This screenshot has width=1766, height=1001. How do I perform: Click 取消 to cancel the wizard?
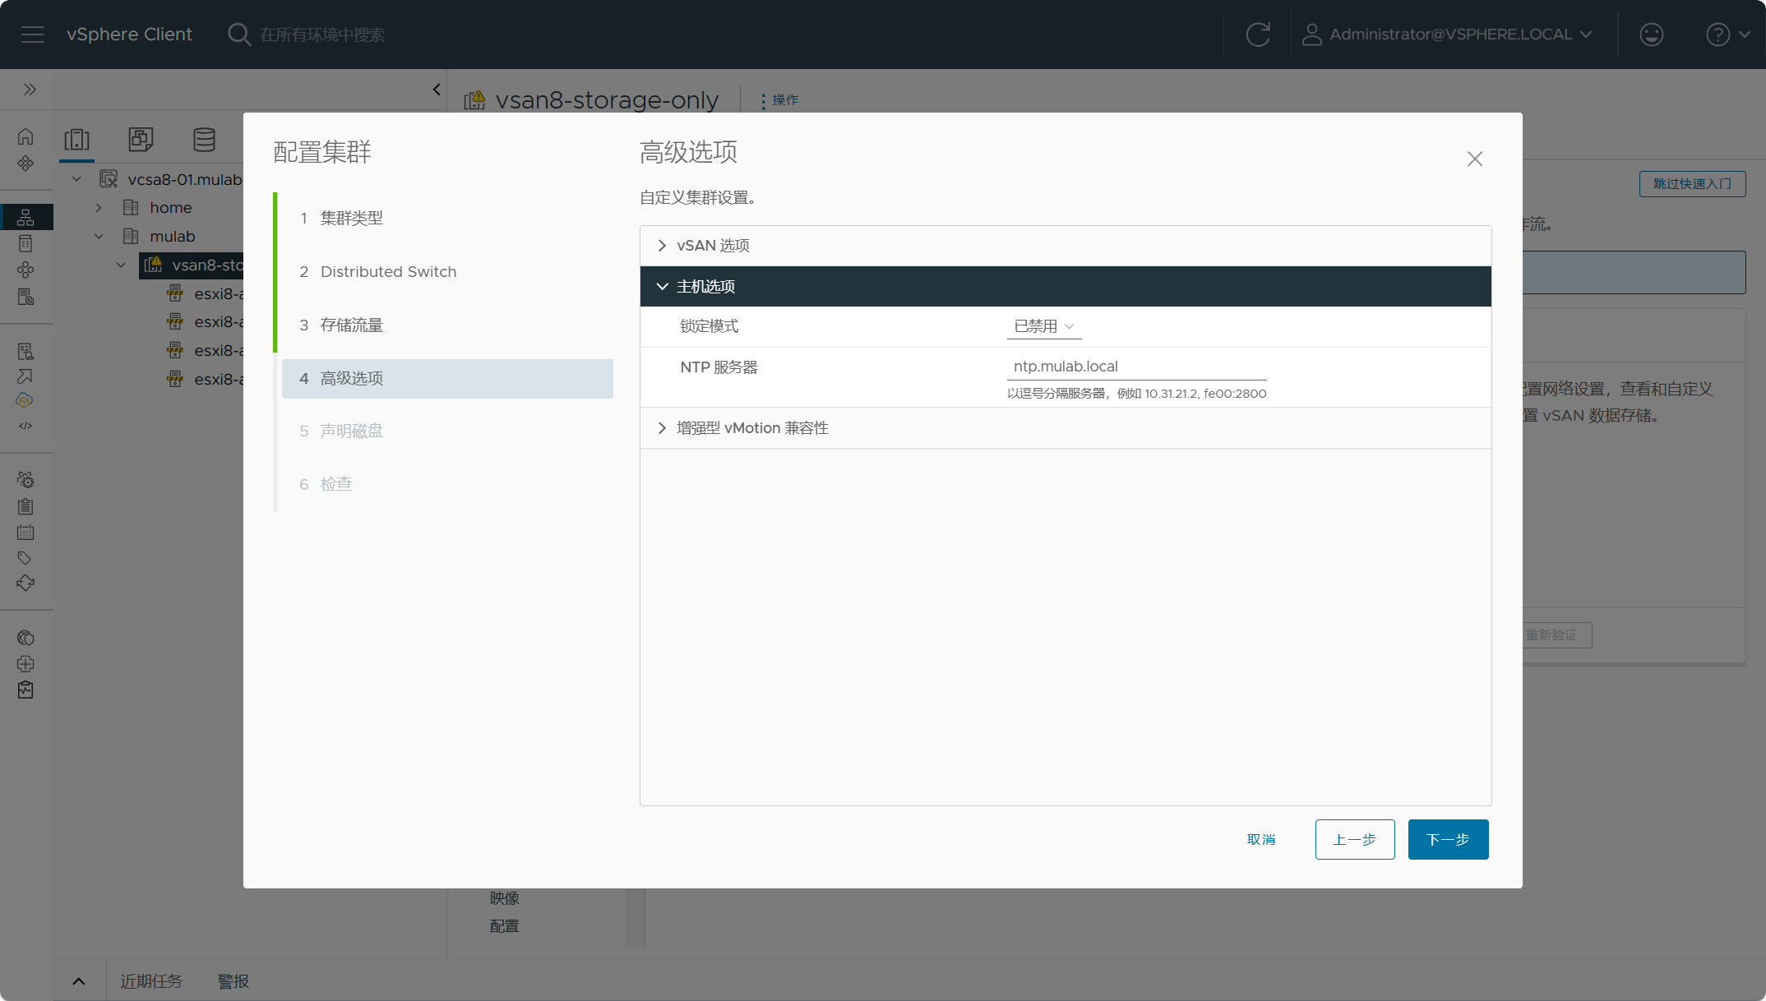[1261, 840]
